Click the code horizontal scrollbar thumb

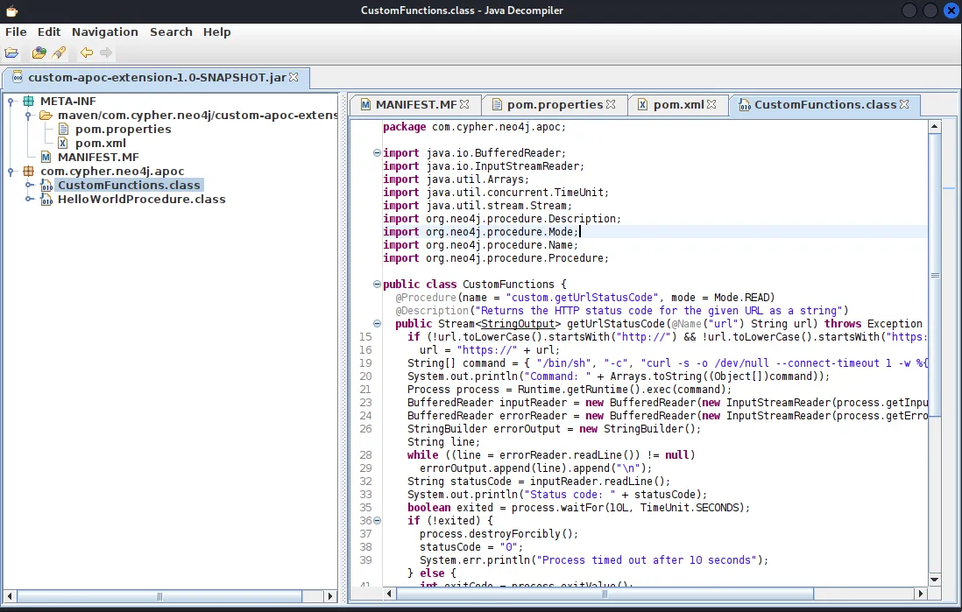(605, 594)
